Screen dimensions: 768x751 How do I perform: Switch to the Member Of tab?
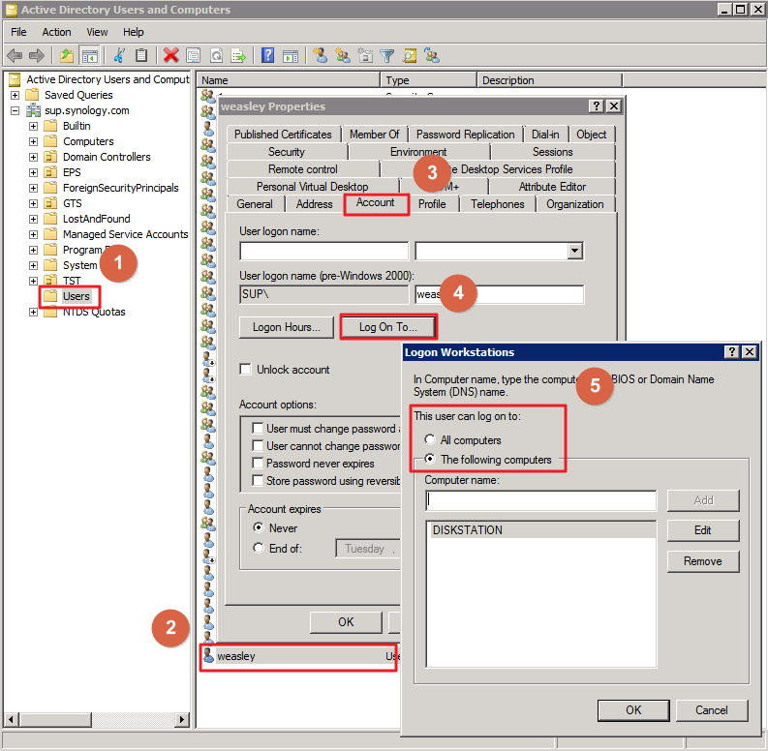pos(374,135)
